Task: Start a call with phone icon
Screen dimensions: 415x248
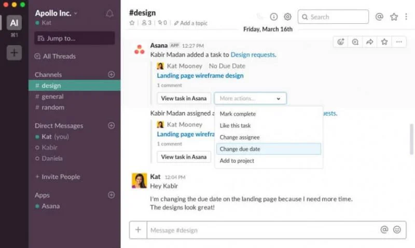Action: (x=260, y=17)
